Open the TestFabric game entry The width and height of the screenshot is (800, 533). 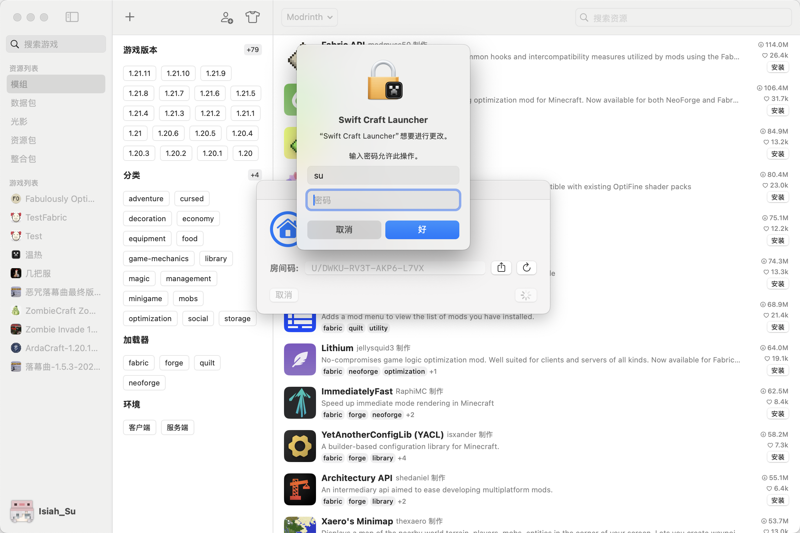46,218
